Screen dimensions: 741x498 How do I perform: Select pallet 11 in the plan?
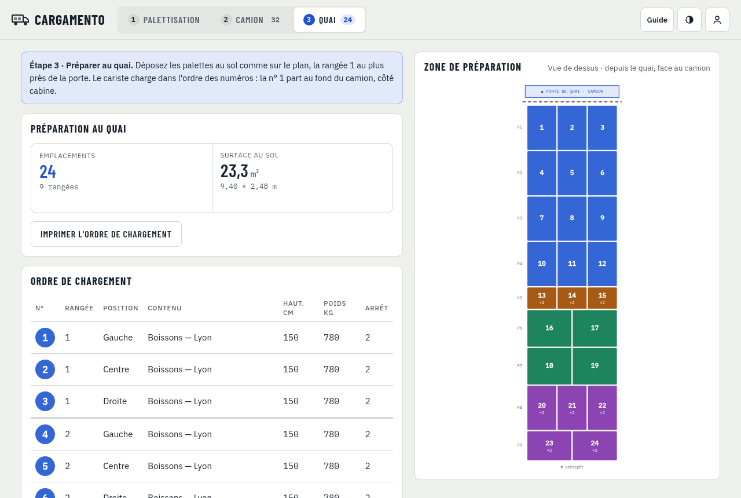pos(572,263)
